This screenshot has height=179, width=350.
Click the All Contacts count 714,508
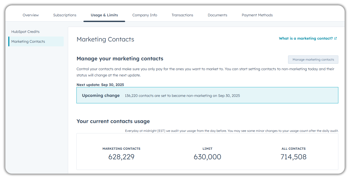[x=293, y=157]
